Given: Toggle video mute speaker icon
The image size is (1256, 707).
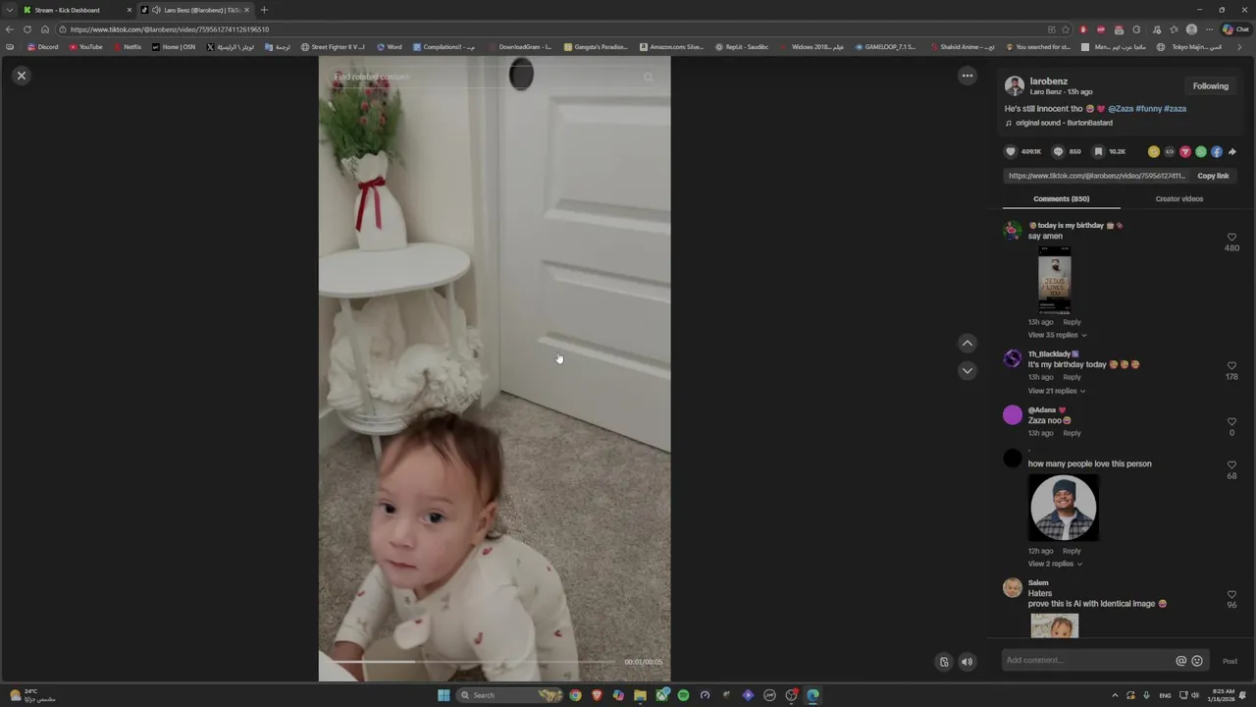Looking at the screenshot, I should click(967, 662).
